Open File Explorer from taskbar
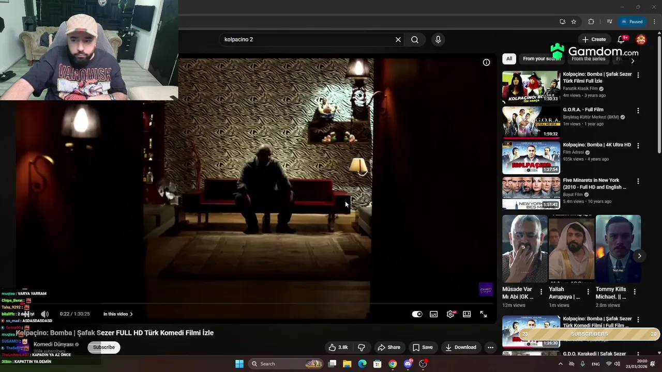Screen dimensions: 662x372 (347, 364)
